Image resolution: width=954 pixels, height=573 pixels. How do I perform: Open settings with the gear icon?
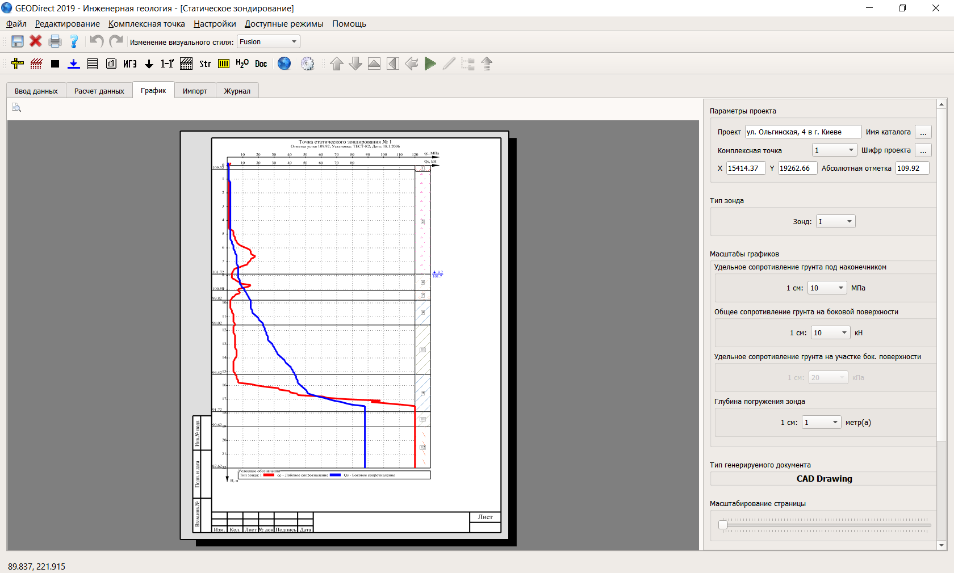coord(307,64)
